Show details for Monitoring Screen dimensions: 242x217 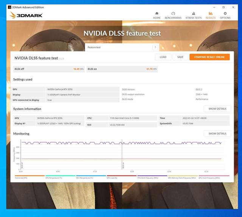[217, 133]
